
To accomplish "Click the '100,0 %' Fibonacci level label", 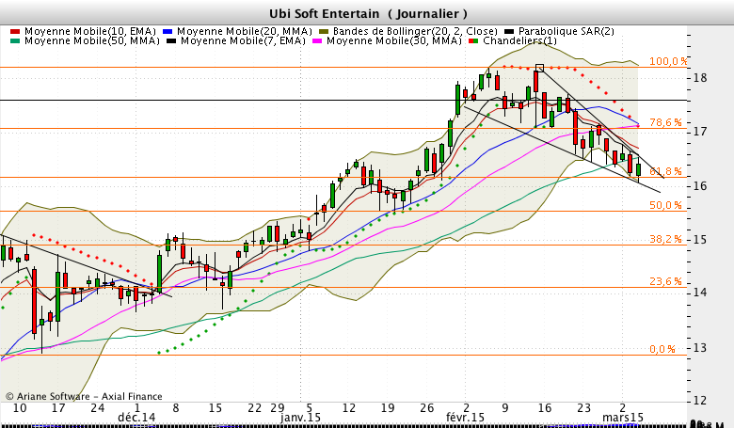I will click(x=668, y=61).
